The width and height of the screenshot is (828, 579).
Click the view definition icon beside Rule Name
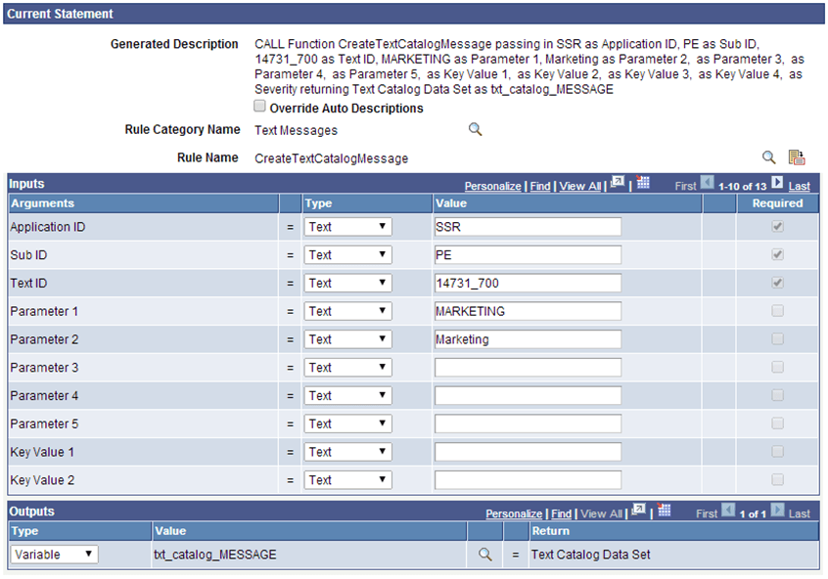pos(797,156)
